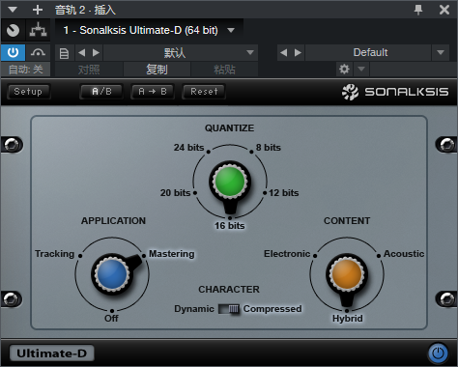Click the Reset button
Image resolution: width=458 pixels, height=367 pixels.
[204, 92]
